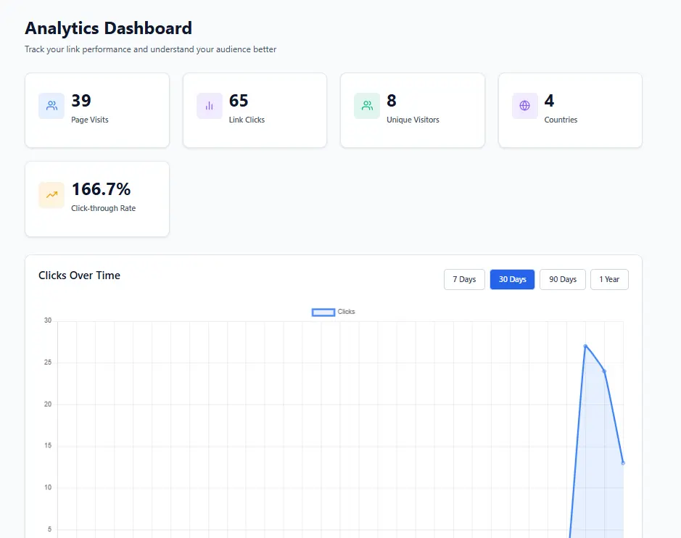
Task: Toggle the Clicks legend swatch
Action: click(x=323, y=313)
